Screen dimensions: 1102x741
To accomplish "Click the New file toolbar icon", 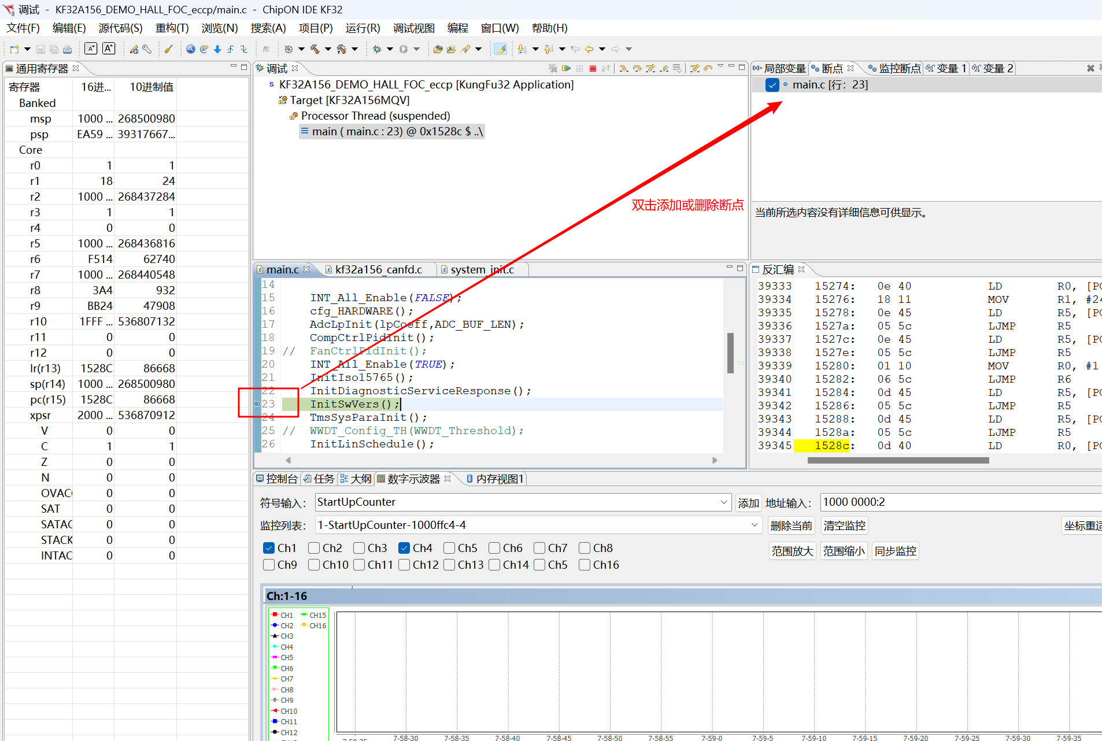I will tap(14, 49).
